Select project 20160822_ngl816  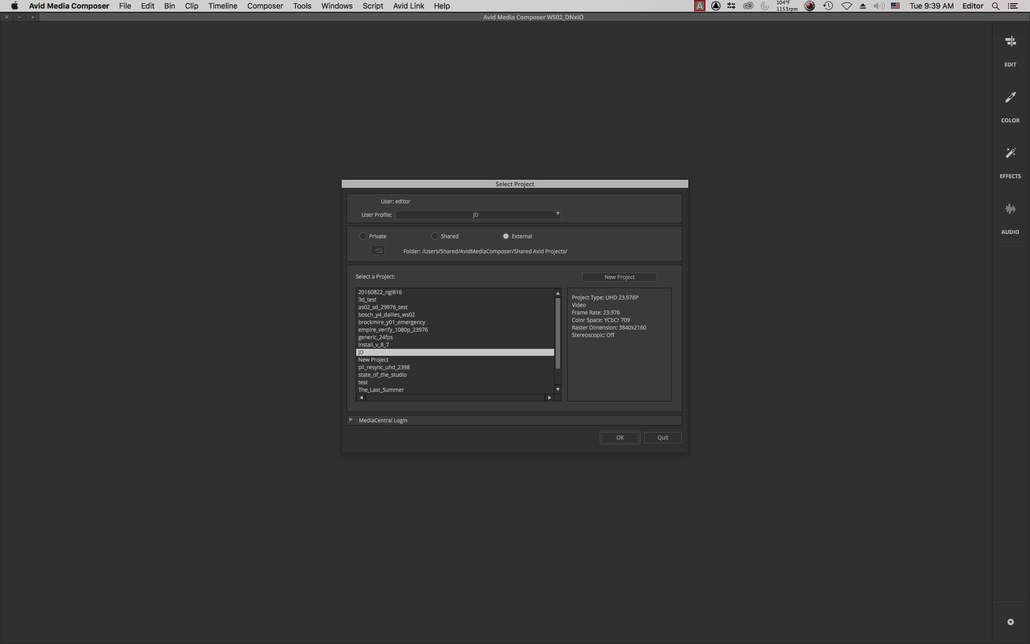coord(455,292)
